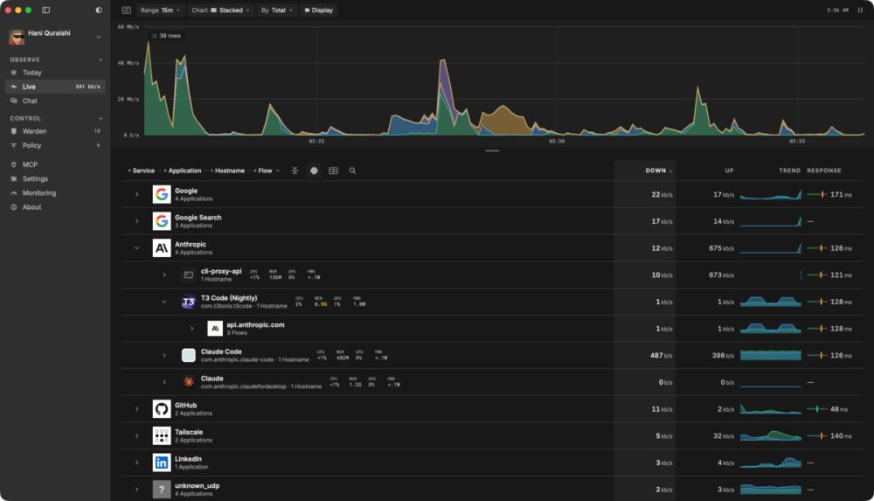Expand the GitHub row
This screenshot has width=874, height=501.
pos(137,409)
